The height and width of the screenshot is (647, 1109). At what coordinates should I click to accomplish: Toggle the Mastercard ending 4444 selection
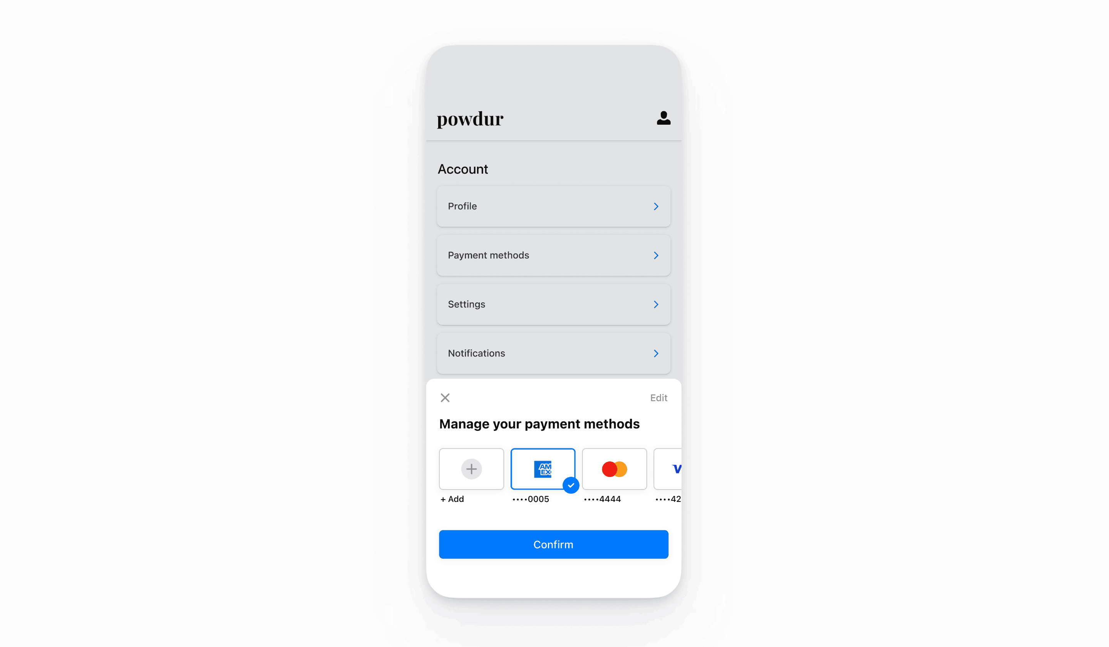click(613, 468)
